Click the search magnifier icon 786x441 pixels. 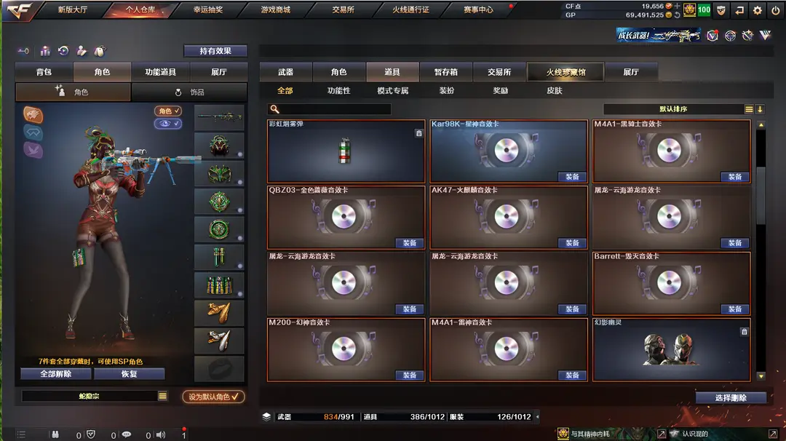point(274,109)
